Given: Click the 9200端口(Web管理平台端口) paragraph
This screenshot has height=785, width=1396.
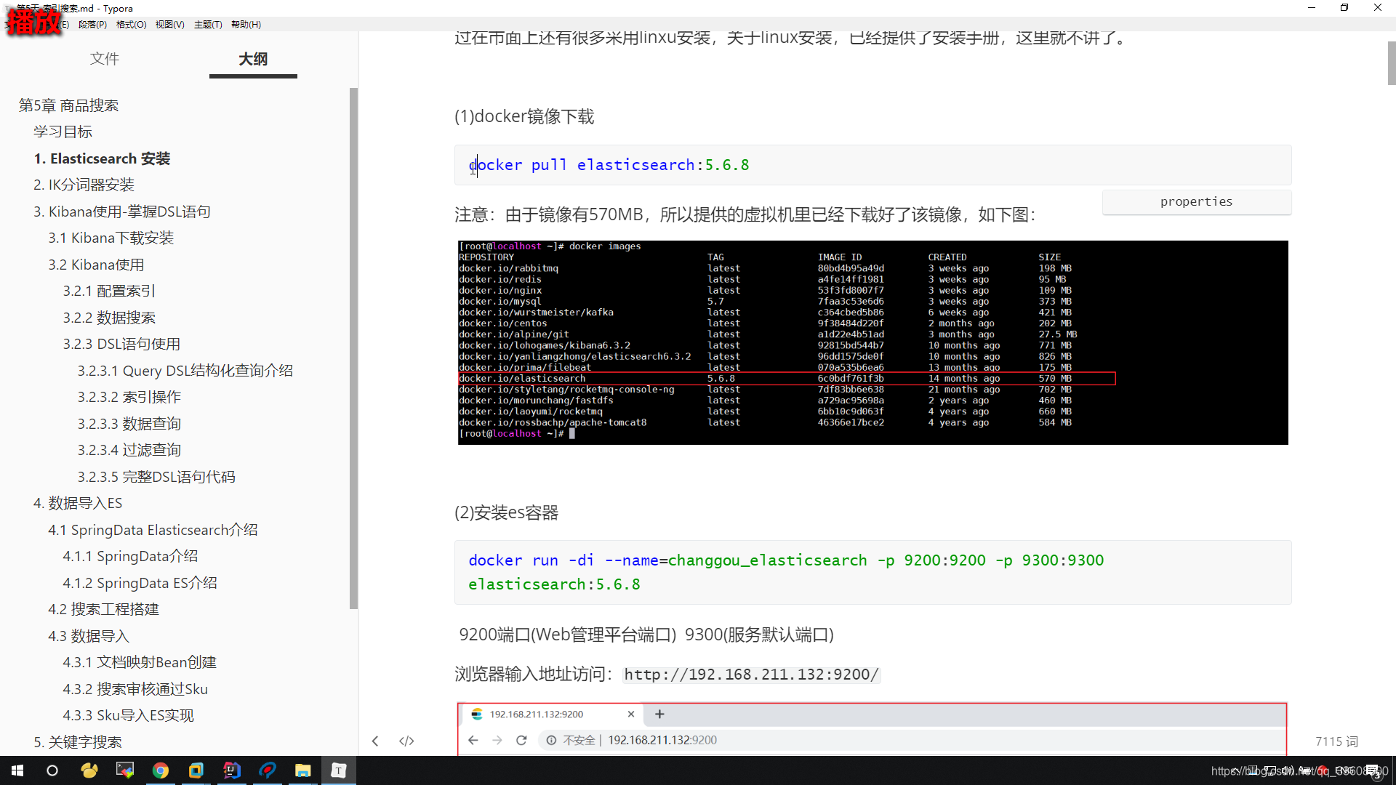Looking at the screenshot, I should (646, 635).
